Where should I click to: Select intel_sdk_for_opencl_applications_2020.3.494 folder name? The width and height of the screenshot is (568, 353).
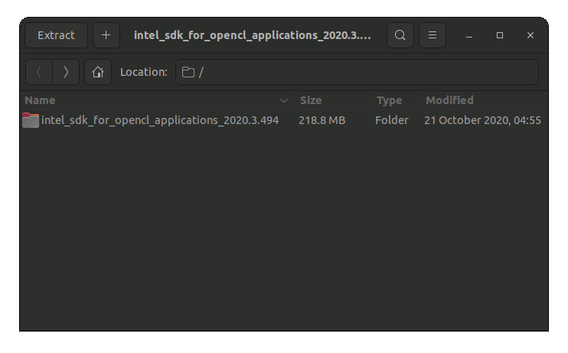pyautogui.click(x=160, y=120)
